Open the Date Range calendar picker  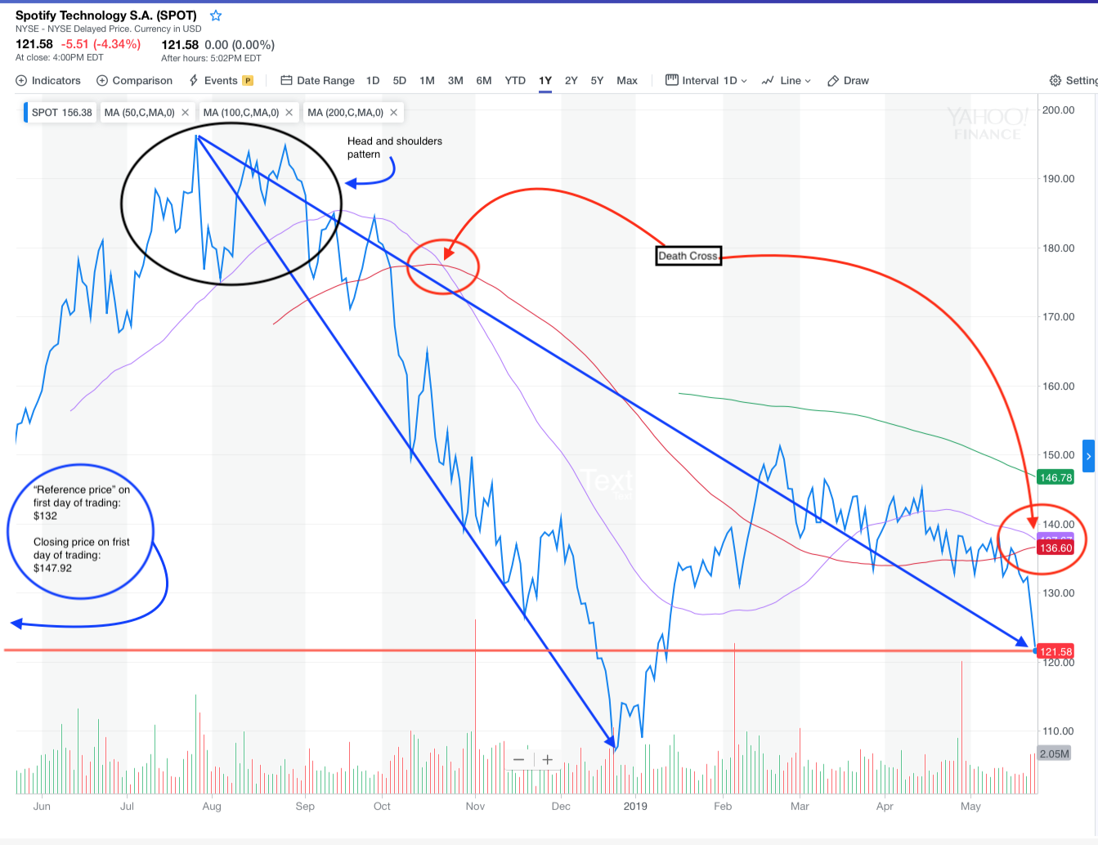point(318,80)
